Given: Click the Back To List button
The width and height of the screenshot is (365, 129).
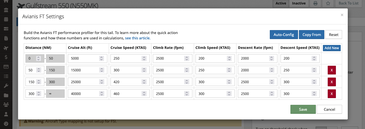Looking at the screenshot, I should click(x=348, y=3).
